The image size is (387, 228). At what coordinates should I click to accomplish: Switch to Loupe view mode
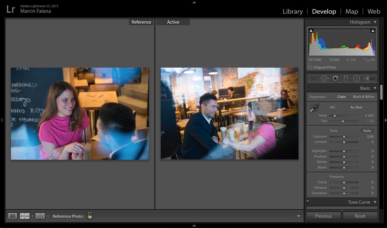click(x=12, y=216)
